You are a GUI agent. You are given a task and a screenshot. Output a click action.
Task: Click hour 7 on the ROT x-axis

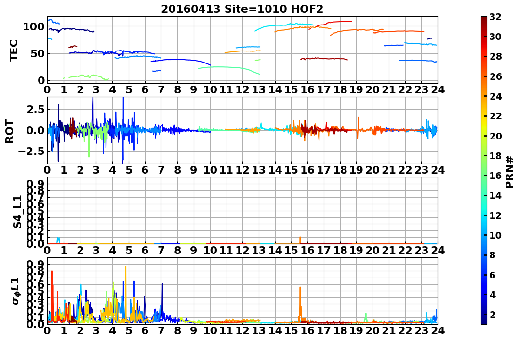(161, 170)
